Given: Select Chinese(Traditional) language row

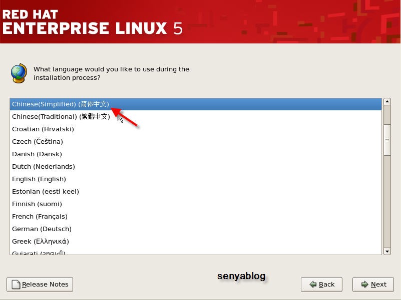Looking at the screenshot, I should pos(196,117).
